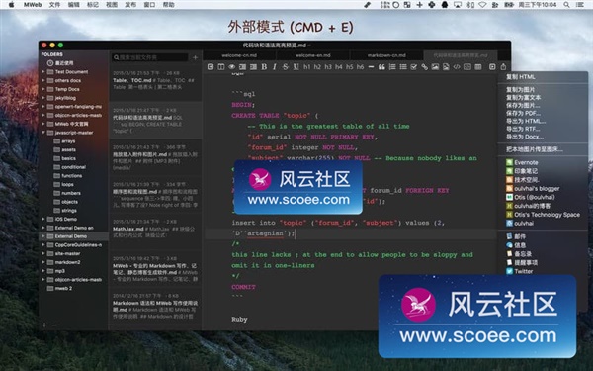Focus the document search field
The height and width of the screenshot is (371, 593).
coord(150,57)
